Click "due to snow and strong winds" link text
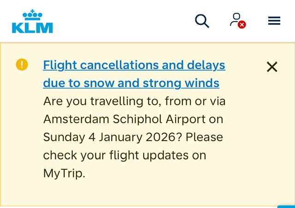 pos(131,83)
